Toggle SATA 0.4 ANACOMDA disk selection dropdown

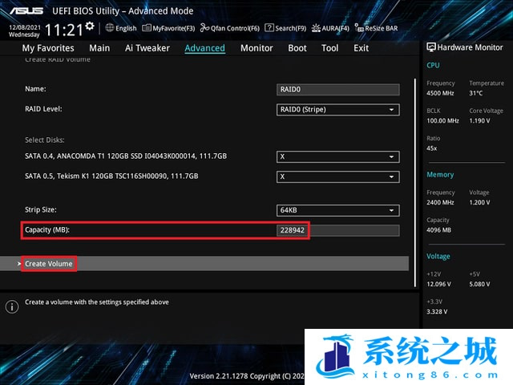(338, 157)
